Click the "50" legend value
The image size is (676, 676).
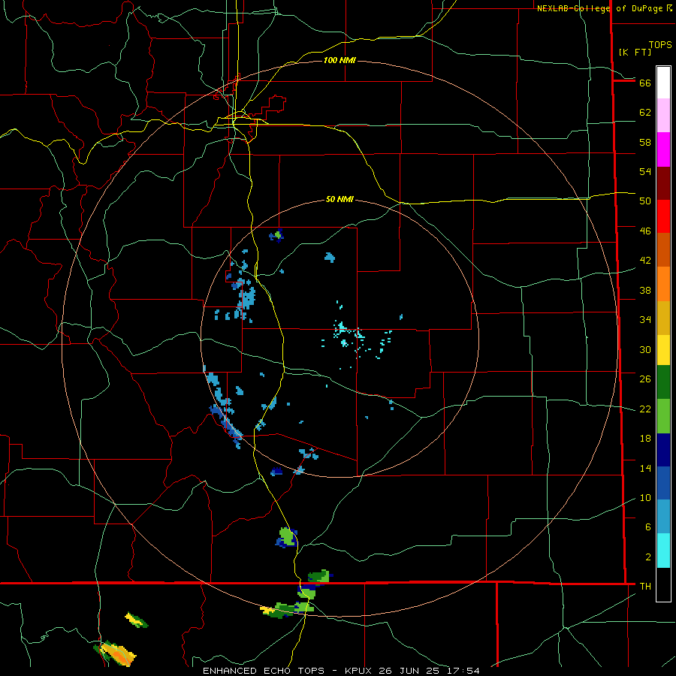(x=645, y=201)
